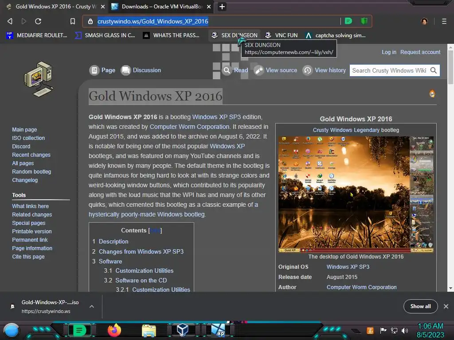Open the Discussion tab
454x340 pixels.
click(x=141, y=70)
